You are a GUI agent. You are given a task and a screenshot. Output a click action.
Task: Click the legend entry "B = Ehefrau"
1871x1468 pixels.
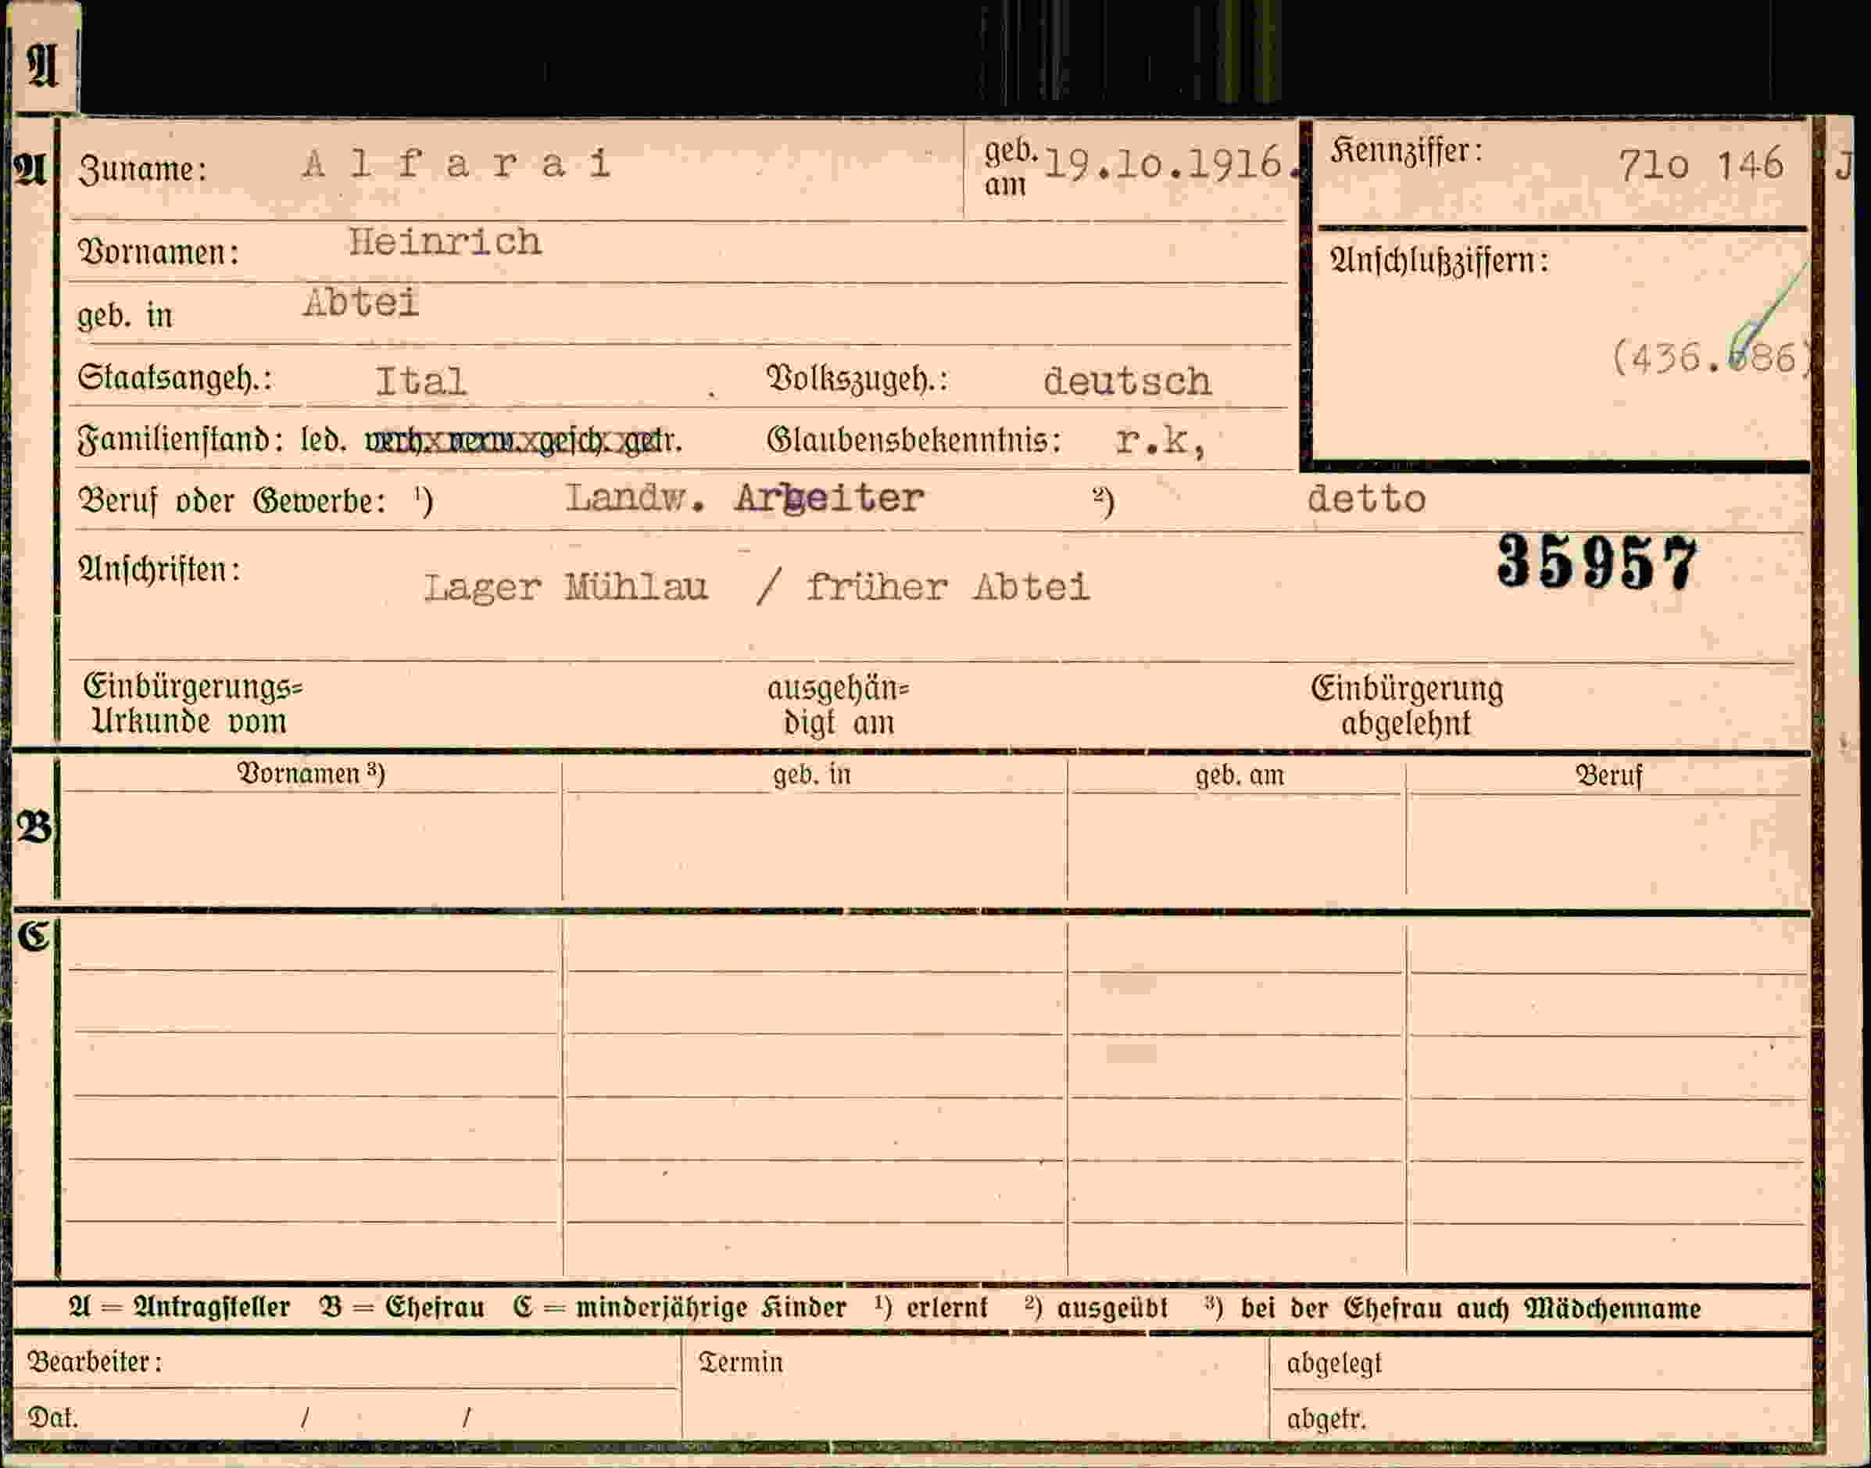point(402,1308)
